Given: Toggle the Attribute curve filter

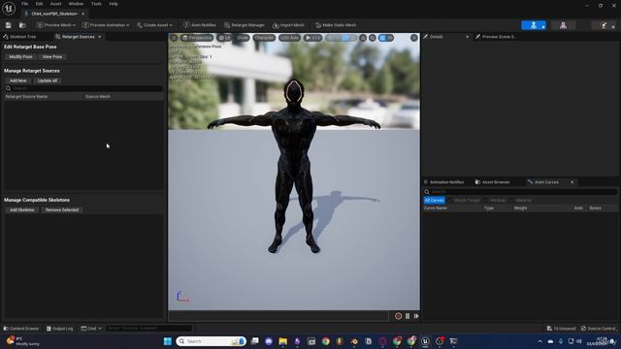Looking at the screenshot, I should tap(495, 201).
